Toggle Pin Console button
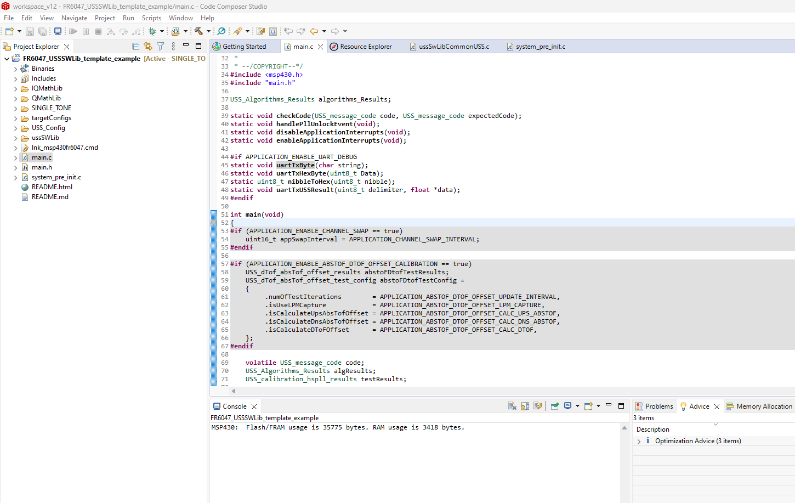795x503 pixels. [x=555, y=406]
